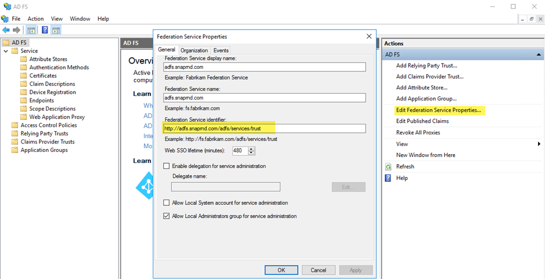This screenshot has height=279, width=545.
Task: Click the inner MDI restore window button
Action: click(531, 20)
